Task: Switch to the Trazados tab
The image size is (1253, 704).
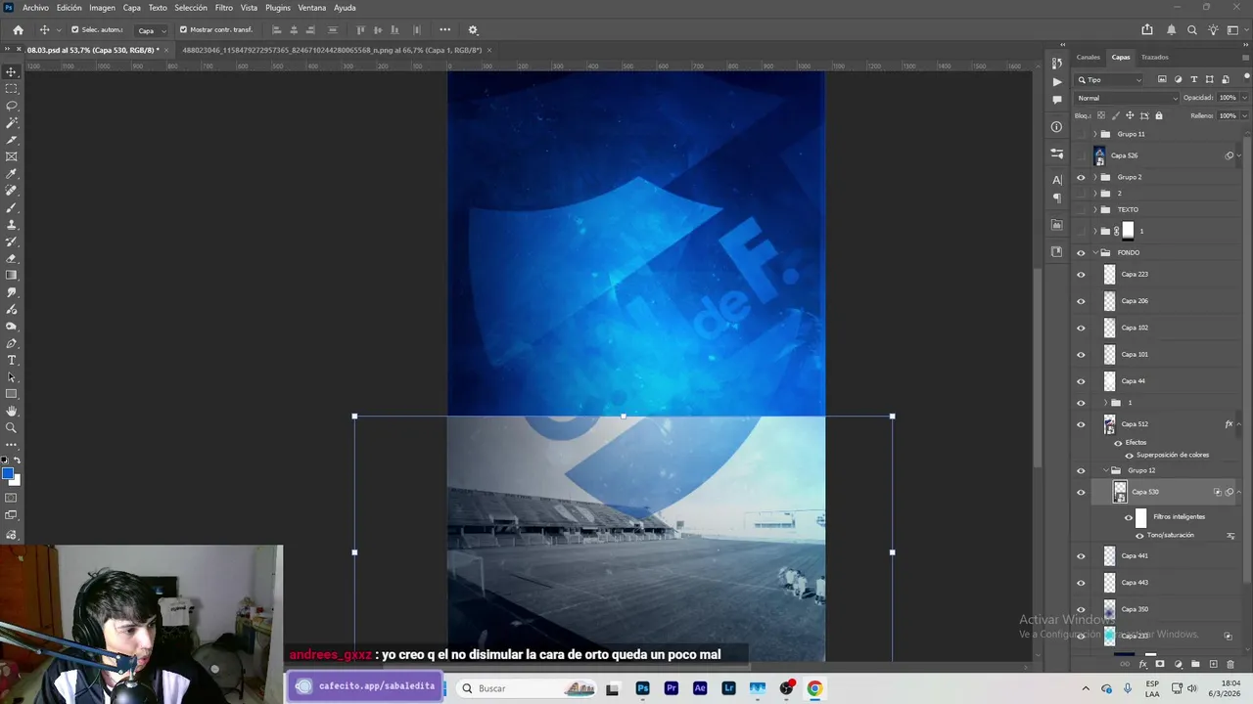Action: [x=1155, y=57]
